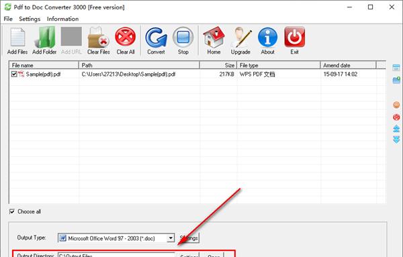Open the File menu
403x257 pixels.
pos(8,19)
